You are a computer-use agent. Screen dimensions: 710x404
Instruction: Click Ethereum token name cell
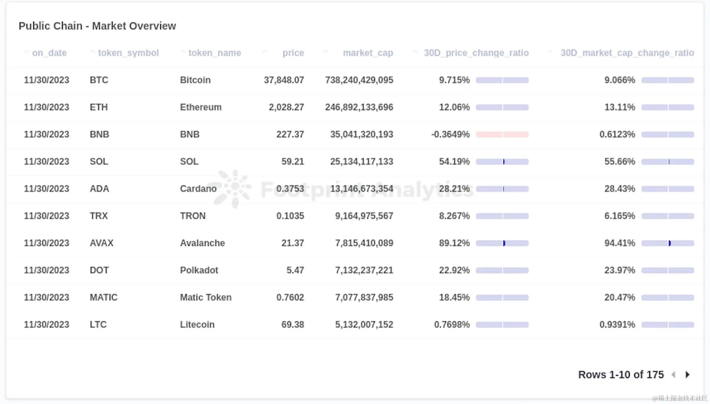point(200,107)
